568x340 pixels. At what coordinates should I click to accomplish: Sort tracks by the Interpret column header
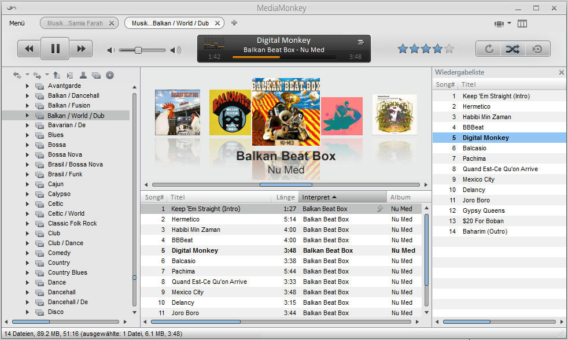click(342, 197)
